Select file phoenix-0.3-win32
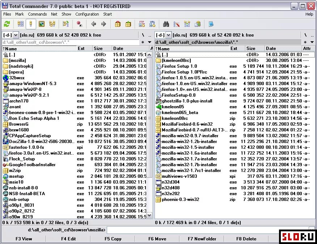The image size is (317, 244). (235, 200)
